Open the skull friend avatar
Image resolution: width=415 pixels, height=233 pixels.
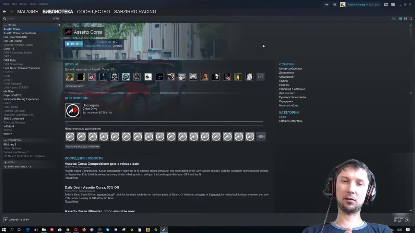[x=114, y=77]
